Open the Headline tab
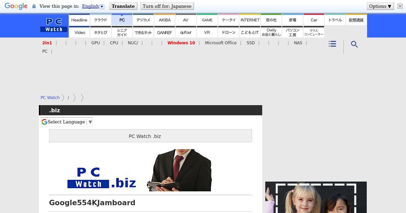Viewport: 406px width, 213px height. pos(79,20)
